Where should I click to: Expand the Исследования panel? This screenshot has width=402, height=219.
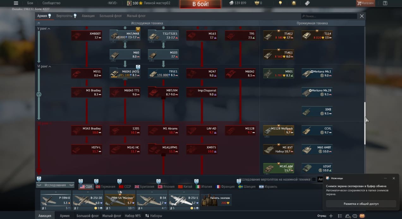click(55, 185)
